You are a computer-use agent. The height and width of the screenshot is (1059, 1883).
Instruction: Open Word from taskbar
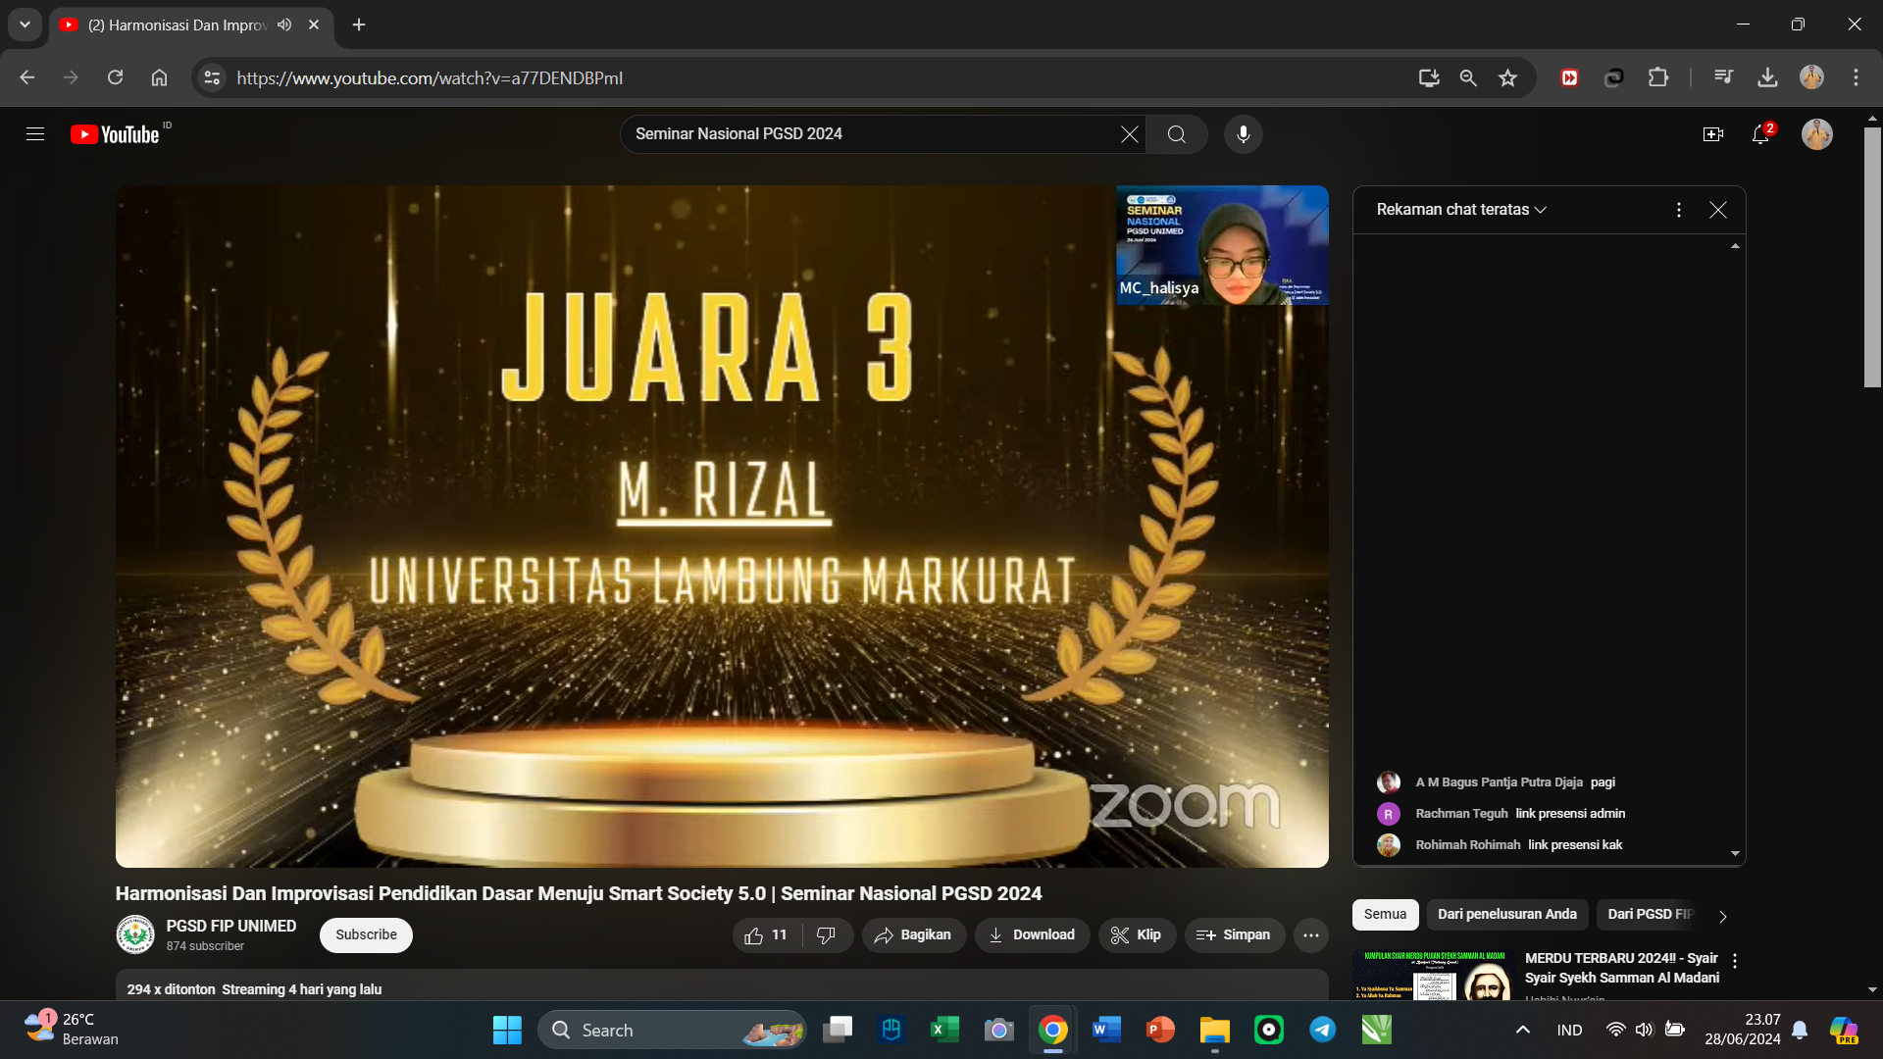pyautogui.click(x=1106, y=1030)
